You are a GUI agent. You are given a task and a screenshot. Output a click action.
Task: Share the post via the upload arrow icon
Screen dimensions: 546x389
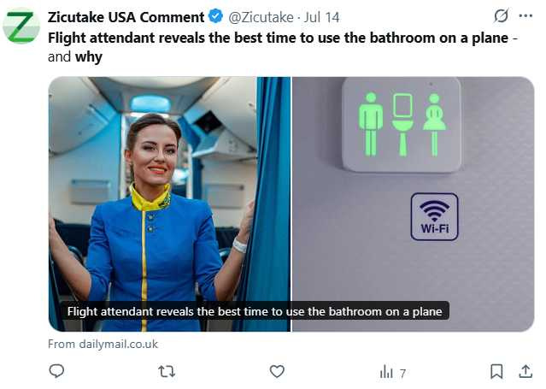click(525, 371)
